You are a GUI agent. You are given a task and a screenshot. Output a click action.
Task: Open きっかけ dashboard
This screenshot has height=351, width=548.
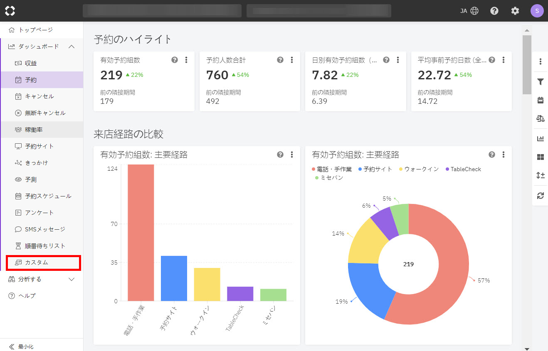pos(42,163)
